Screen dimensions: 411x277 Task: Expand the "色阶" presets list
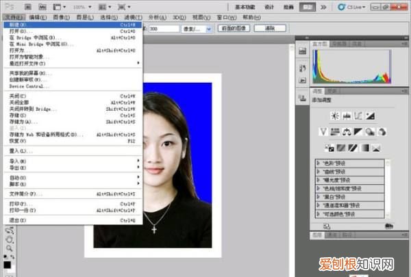(x=319, y=162)
